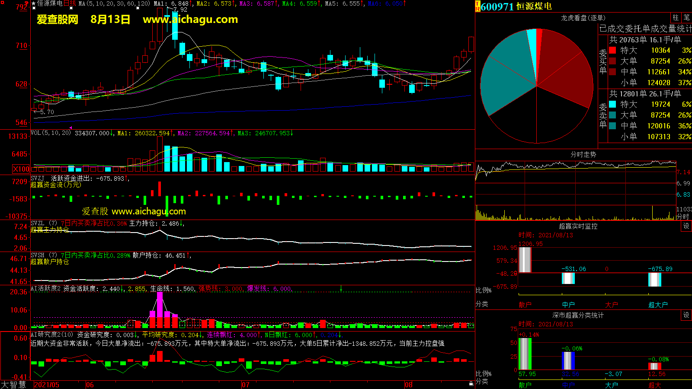Select the 分时走势 panel title

[x=583, y=154]
